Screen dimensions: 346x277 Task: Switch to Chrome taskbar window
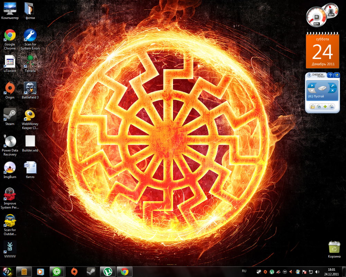(125, 272)
